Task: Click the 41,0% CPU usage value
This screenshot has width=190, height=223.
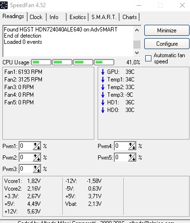Action: tap(133, 62)
